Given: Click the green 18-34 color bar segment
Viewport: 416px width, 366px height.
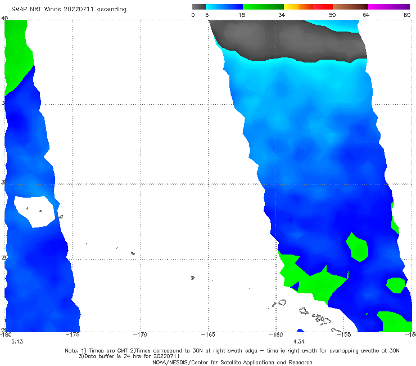Looking at the screenshot, I should [x=264, y=7].
